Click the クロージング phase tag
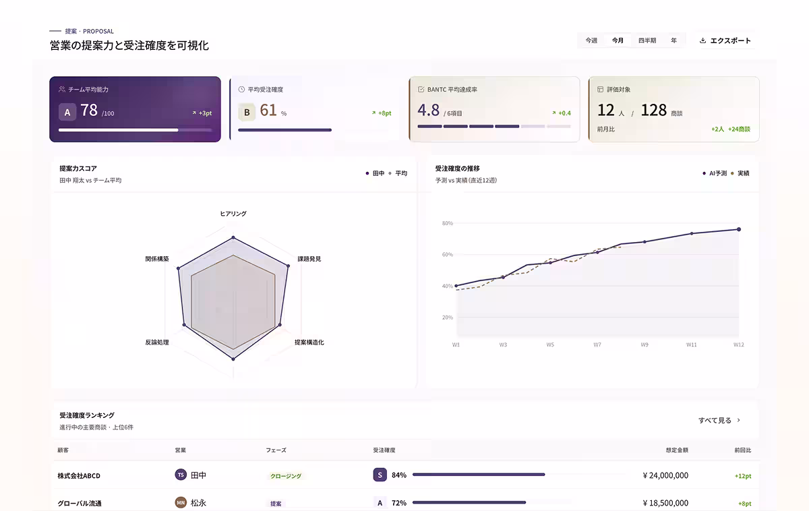The height and width of the screenshot is (511, 809). (286, 476)
